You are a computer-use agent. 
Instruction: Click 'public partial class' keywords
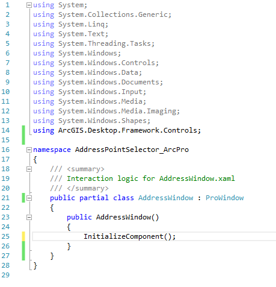(x=92, y=198)
